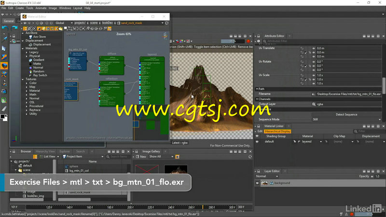Toggle the eye icon on the default shading group row
Screen dimensions: 386x217
point(257,142)
